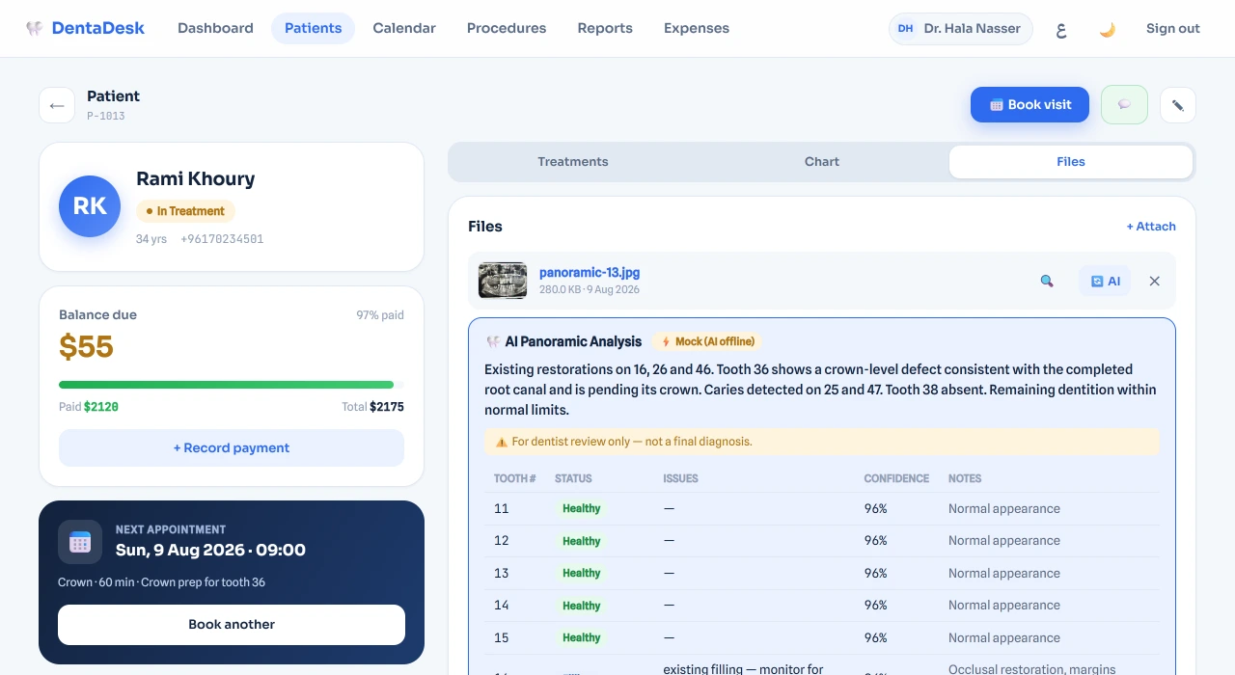Open the chat message icon button

[1124, 105]
